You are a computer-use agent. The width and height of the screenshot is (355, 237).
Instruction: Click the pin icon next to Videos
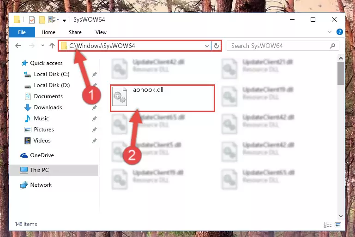95,141
